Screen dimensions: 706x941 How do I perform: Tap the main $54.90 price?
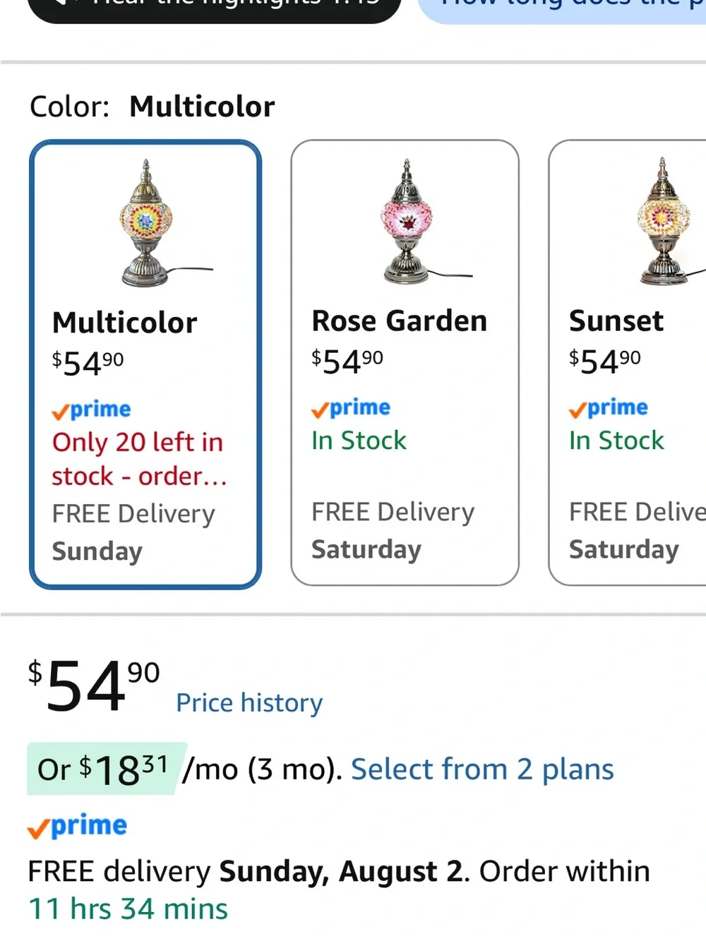click(x=94, y=685)
